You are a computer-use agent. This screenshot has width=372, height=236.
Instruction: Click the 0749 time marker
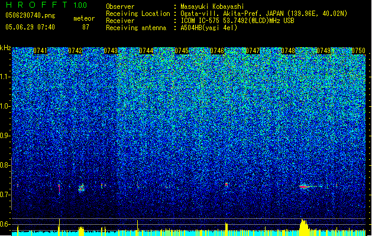point(324,51)
